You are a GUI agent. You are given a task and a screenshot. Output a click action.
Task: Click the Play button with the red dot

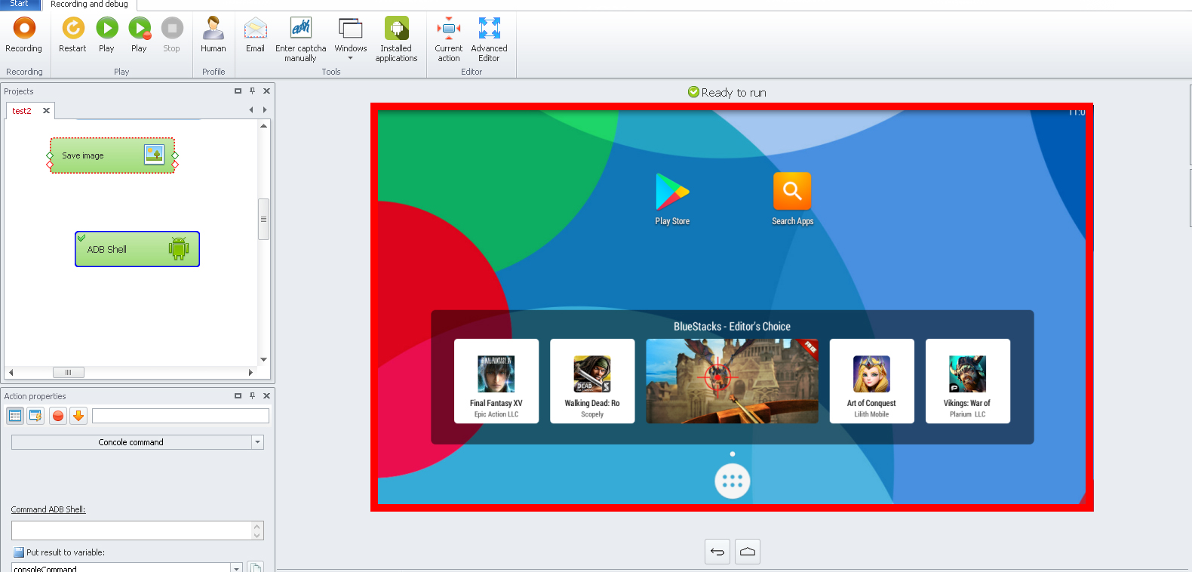(x=140, y=35)
